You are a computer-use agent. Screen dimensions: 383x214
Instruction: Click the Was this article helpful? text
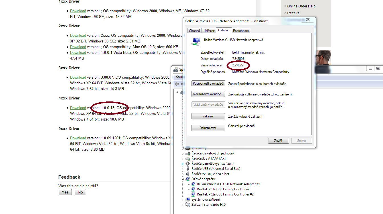tap(78, 186)
